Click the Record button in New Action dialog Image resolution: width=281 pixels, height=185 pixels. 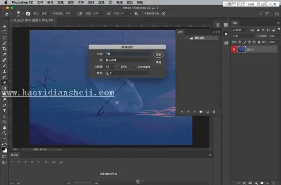pos(158,55)
